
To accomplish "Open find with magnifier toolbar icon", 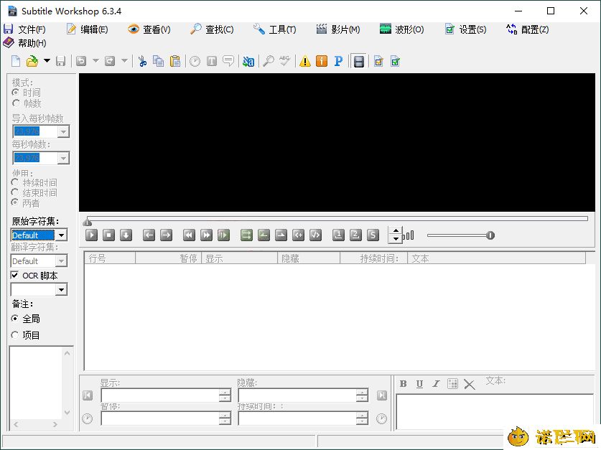I will [269, 61].
